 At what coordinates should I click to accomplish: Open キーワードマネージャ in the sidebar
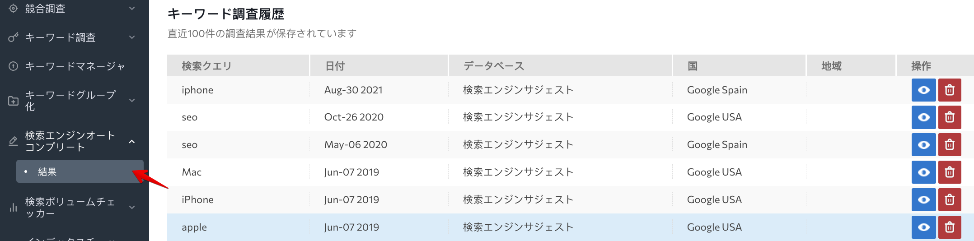[x=75, y=66]
